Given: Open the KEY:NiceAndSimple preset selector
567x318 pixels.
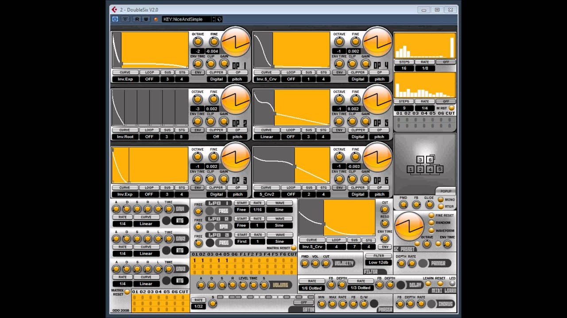Looking at the screenshot, I should click(x=186, y=19).
